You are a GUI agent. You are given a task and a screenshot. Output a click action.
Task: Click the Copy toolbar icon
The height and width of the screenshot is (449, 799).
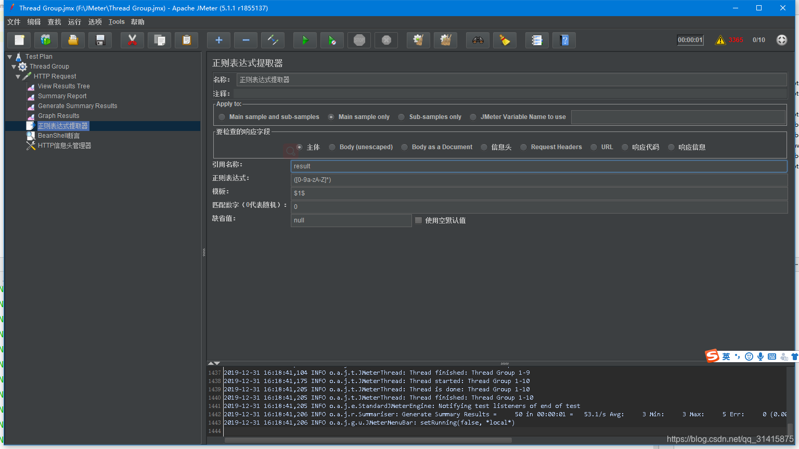pyautogui.click(x=160, y=40)
